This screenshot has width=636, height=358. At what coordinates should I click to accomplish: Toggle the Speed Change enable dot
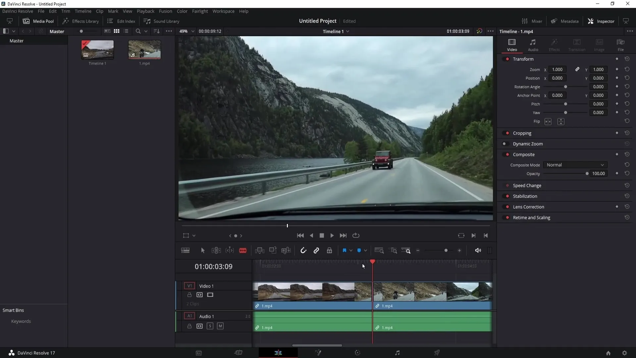click(x=507, y=185)
